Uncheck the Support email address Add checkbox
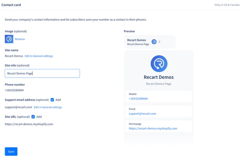The width and height of the screenshot is (242, 160). [52, 100]
